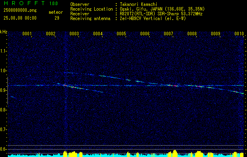Click the timestamp 25.08.08 00:00
Image resolution: width=247 pixels, height=157 pixels.
click(x=20, y=18)
